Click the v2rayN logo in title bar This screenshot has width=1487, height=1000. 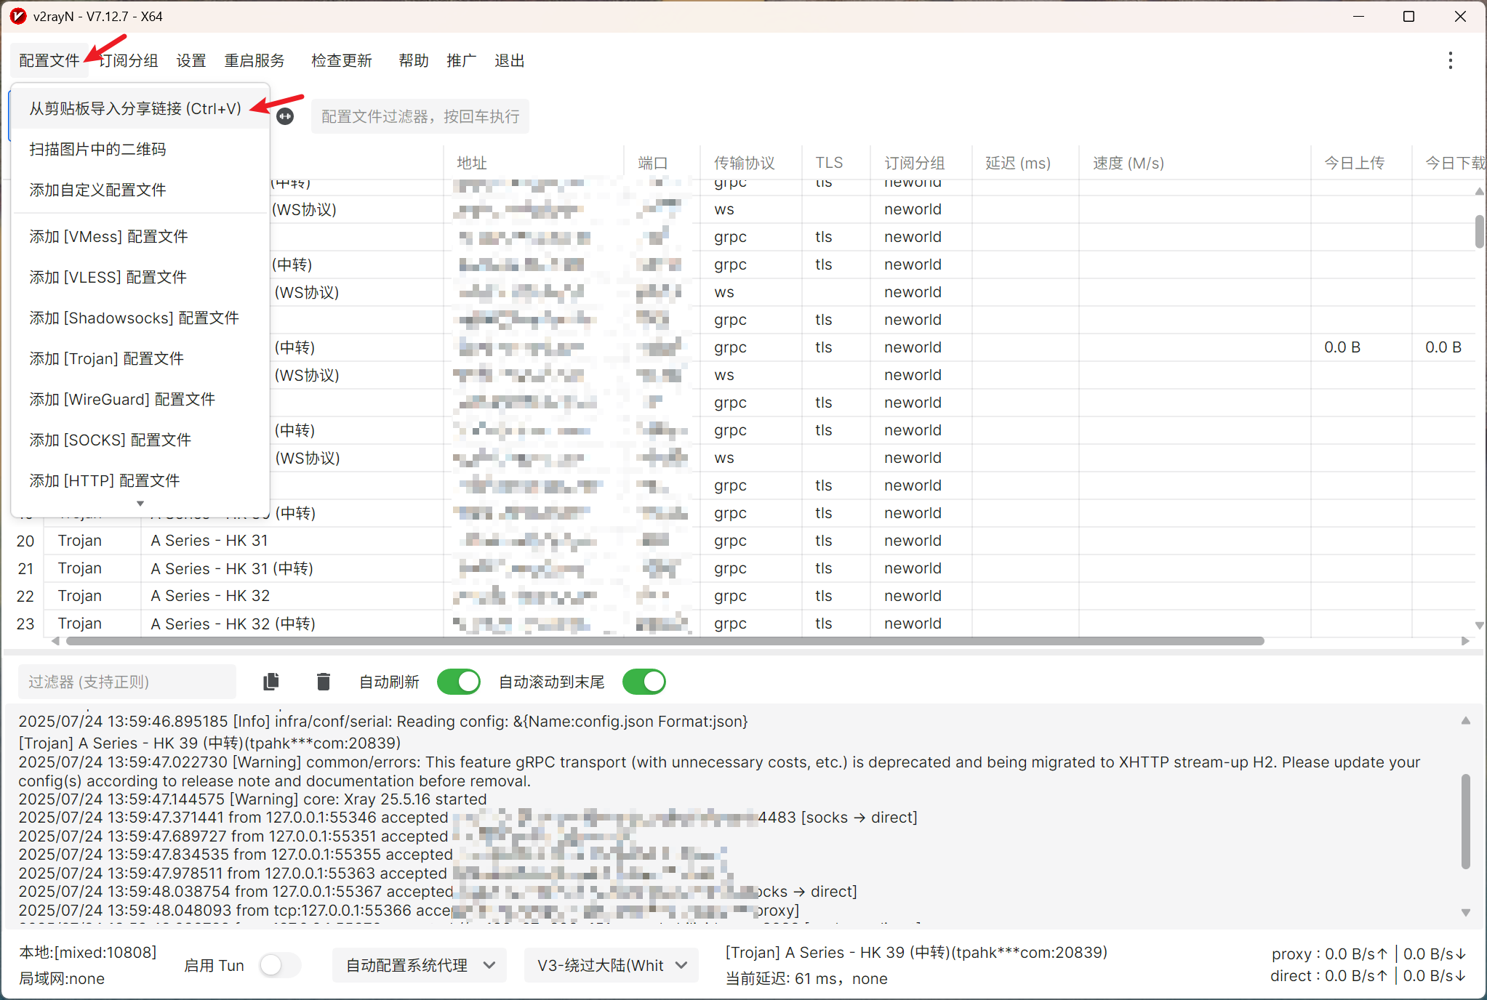point(17,16)
